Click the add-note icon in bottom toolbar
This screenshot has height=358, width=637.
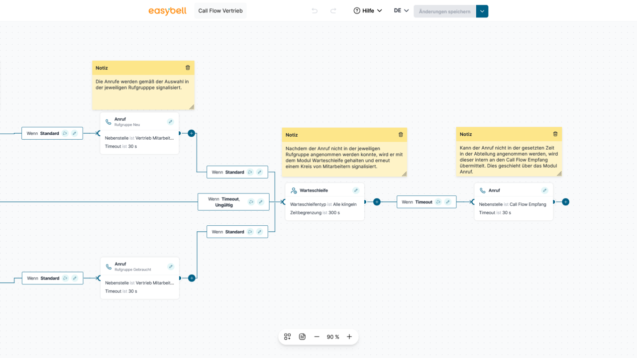coord(302,337)
